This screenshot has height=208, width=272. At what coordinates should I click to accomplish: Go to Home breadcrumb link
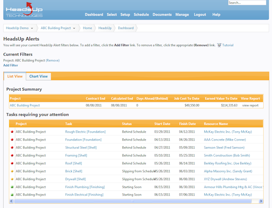point(87,28)
